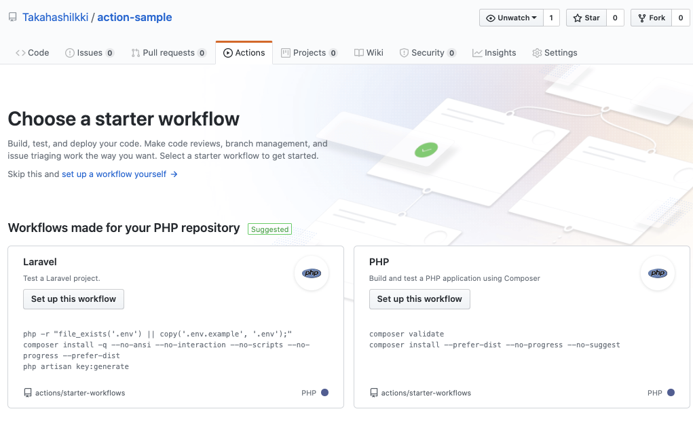Click 'Workflows made for your PHP repository' heading
This screenshot has height=424, width=693.
coord(124,228)
